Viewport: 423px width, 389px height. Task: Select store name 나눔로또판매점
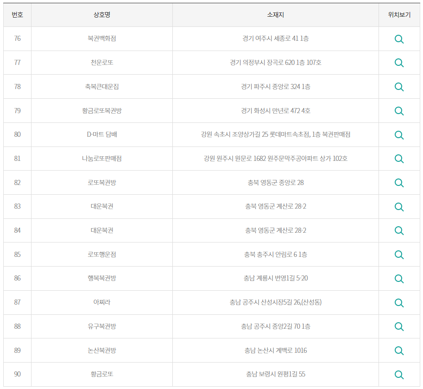[102, 158]
